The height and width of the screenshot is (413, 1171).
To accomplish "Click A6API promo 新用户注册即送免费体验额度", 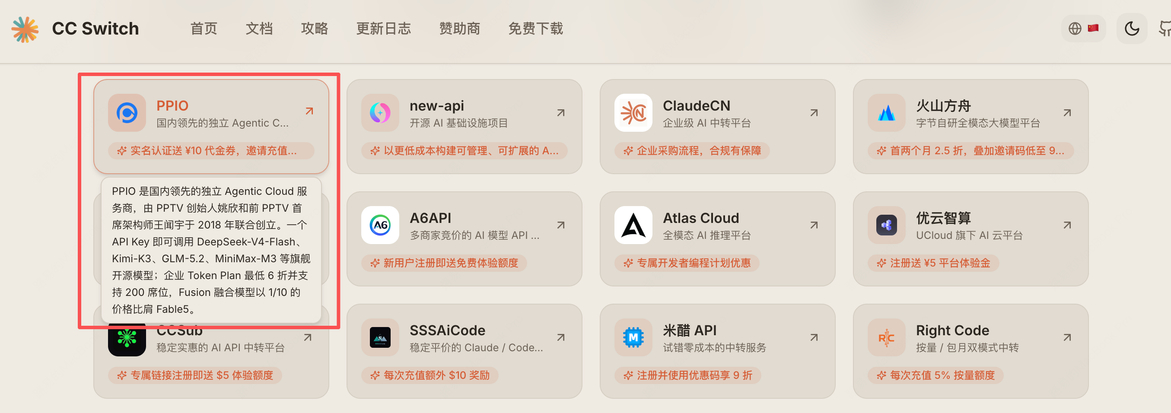I will click(x=444, y=263).
